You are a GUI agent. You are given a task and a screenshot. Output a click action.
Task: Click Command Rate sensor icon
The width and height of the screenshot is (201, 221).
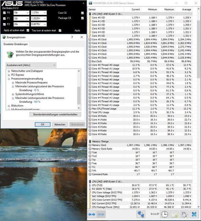[90, 174]
